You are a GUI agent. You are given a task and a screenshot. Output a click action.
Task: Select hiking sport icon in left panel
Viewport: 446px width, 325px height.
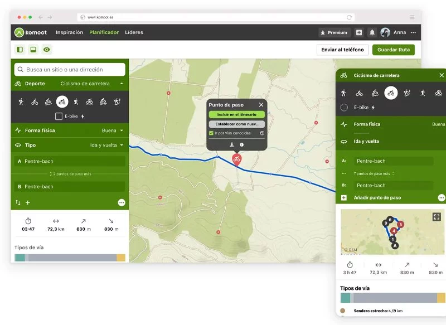coord(21,101)
